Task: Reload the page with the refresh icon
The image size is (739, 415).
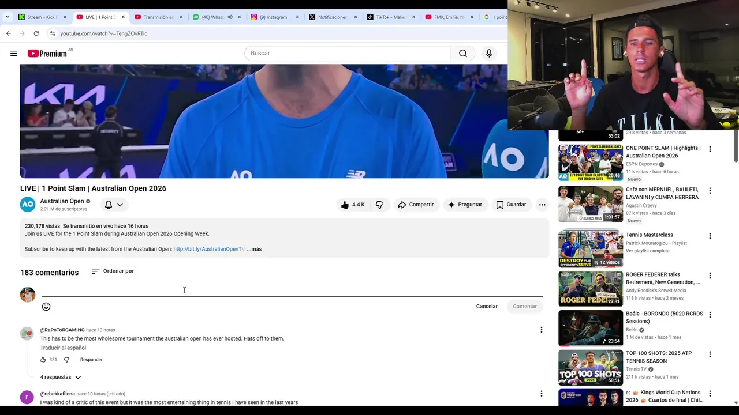Action: coord(36,33)
